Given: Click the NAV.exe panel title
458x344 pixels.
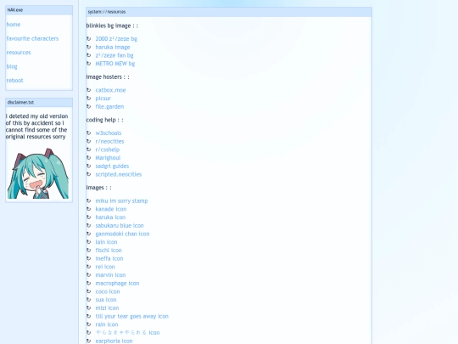Looking at the screenshot, I should pyautogui.click(x=15, y=10).
